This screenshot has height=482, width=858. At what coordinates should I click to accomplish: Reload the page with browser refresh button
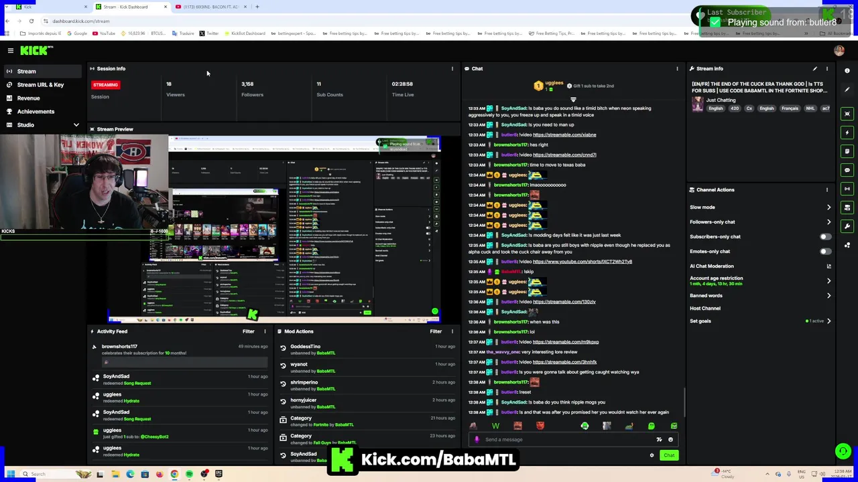[31, 21]
